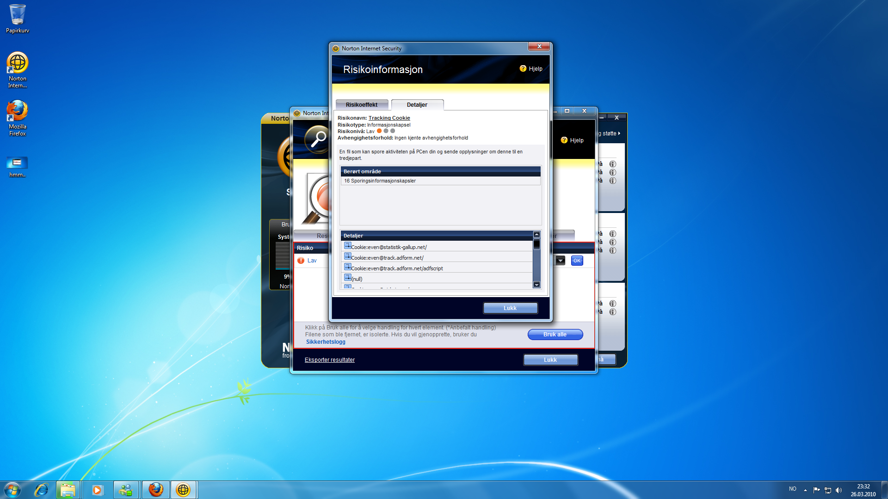Viewport: 888px width, 499px height.
Task: Select the Cookie:even@track.adform.net/ row
Action: pyautogui.click(x=437, y=257)
